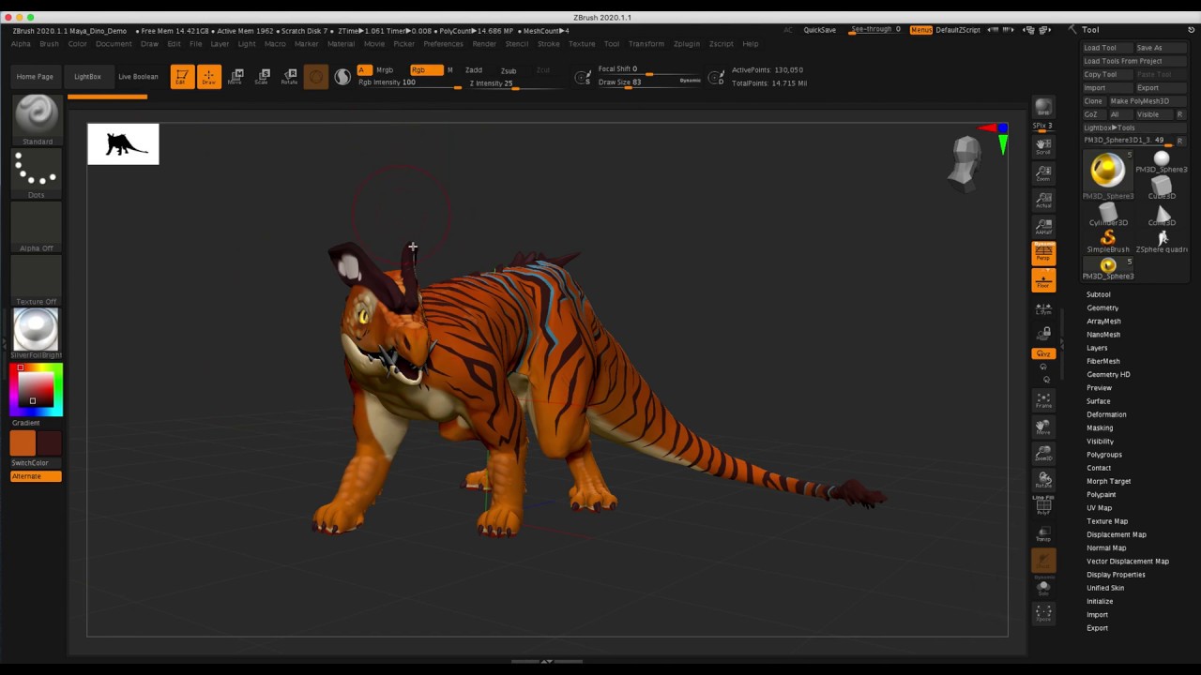The image size is (1201, 675).
Task: Open the Dots stroke selector
Action: tap(37, 173)
